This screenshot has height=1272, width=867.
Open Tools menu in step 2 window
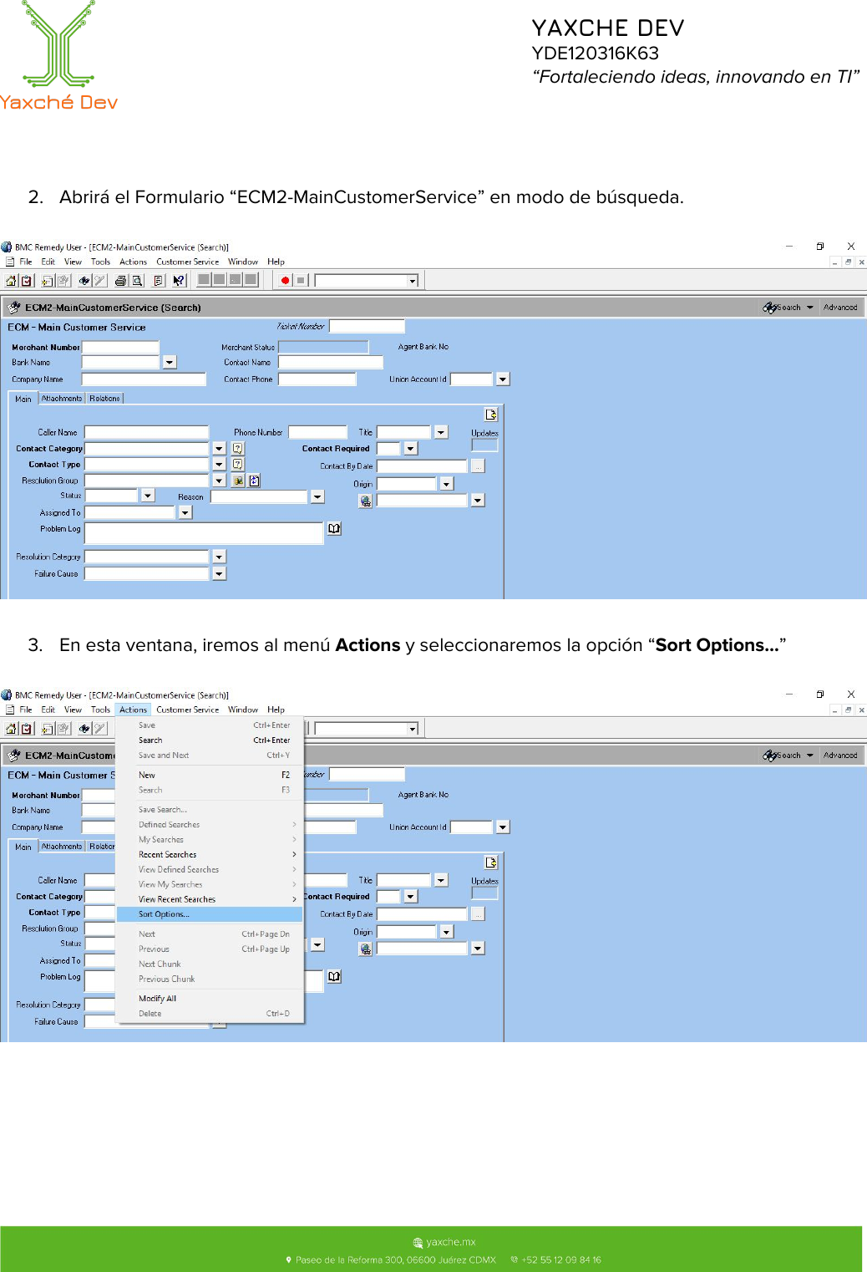coord(100,262)
